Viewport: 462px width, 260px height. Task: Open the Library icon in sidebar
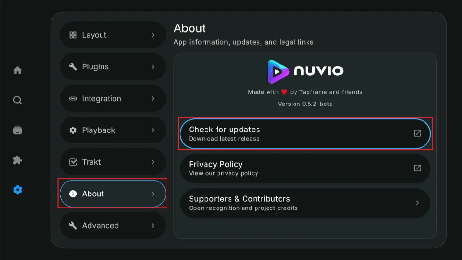(18, 130)
